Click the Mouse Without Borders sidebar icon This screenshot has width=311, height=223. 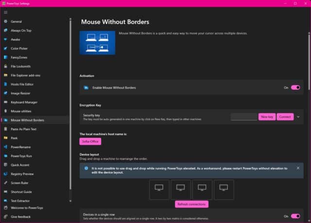tap(5, 120)
